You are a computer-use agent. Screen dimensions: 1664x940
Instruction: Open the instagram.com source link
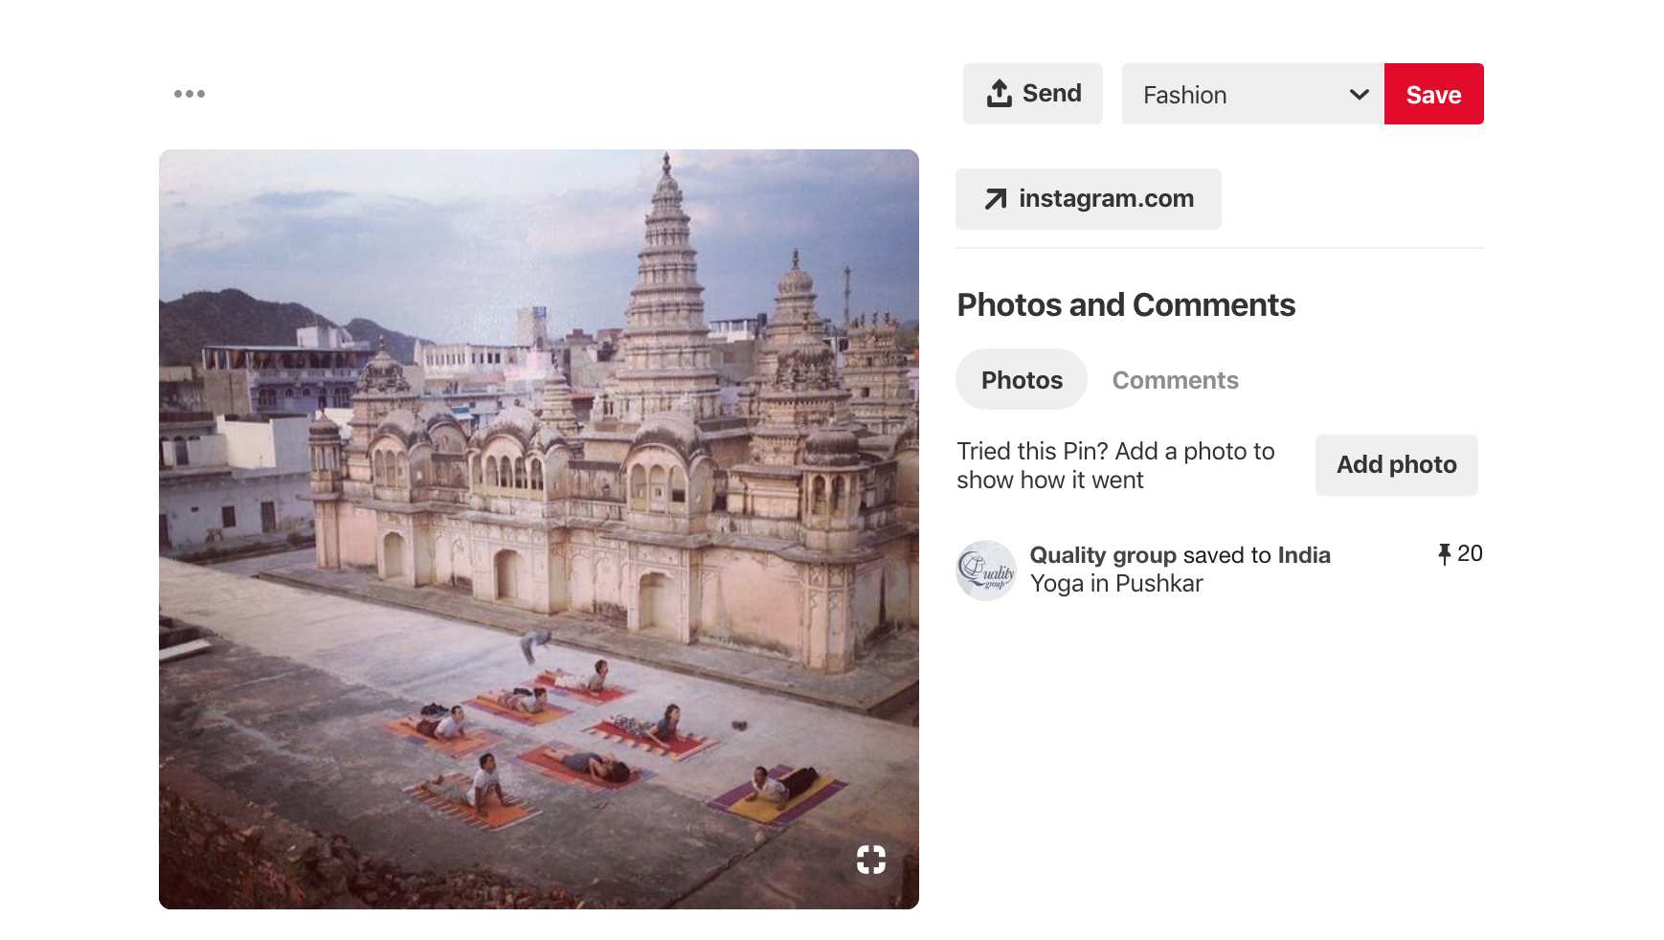[x=1106, y=199]
